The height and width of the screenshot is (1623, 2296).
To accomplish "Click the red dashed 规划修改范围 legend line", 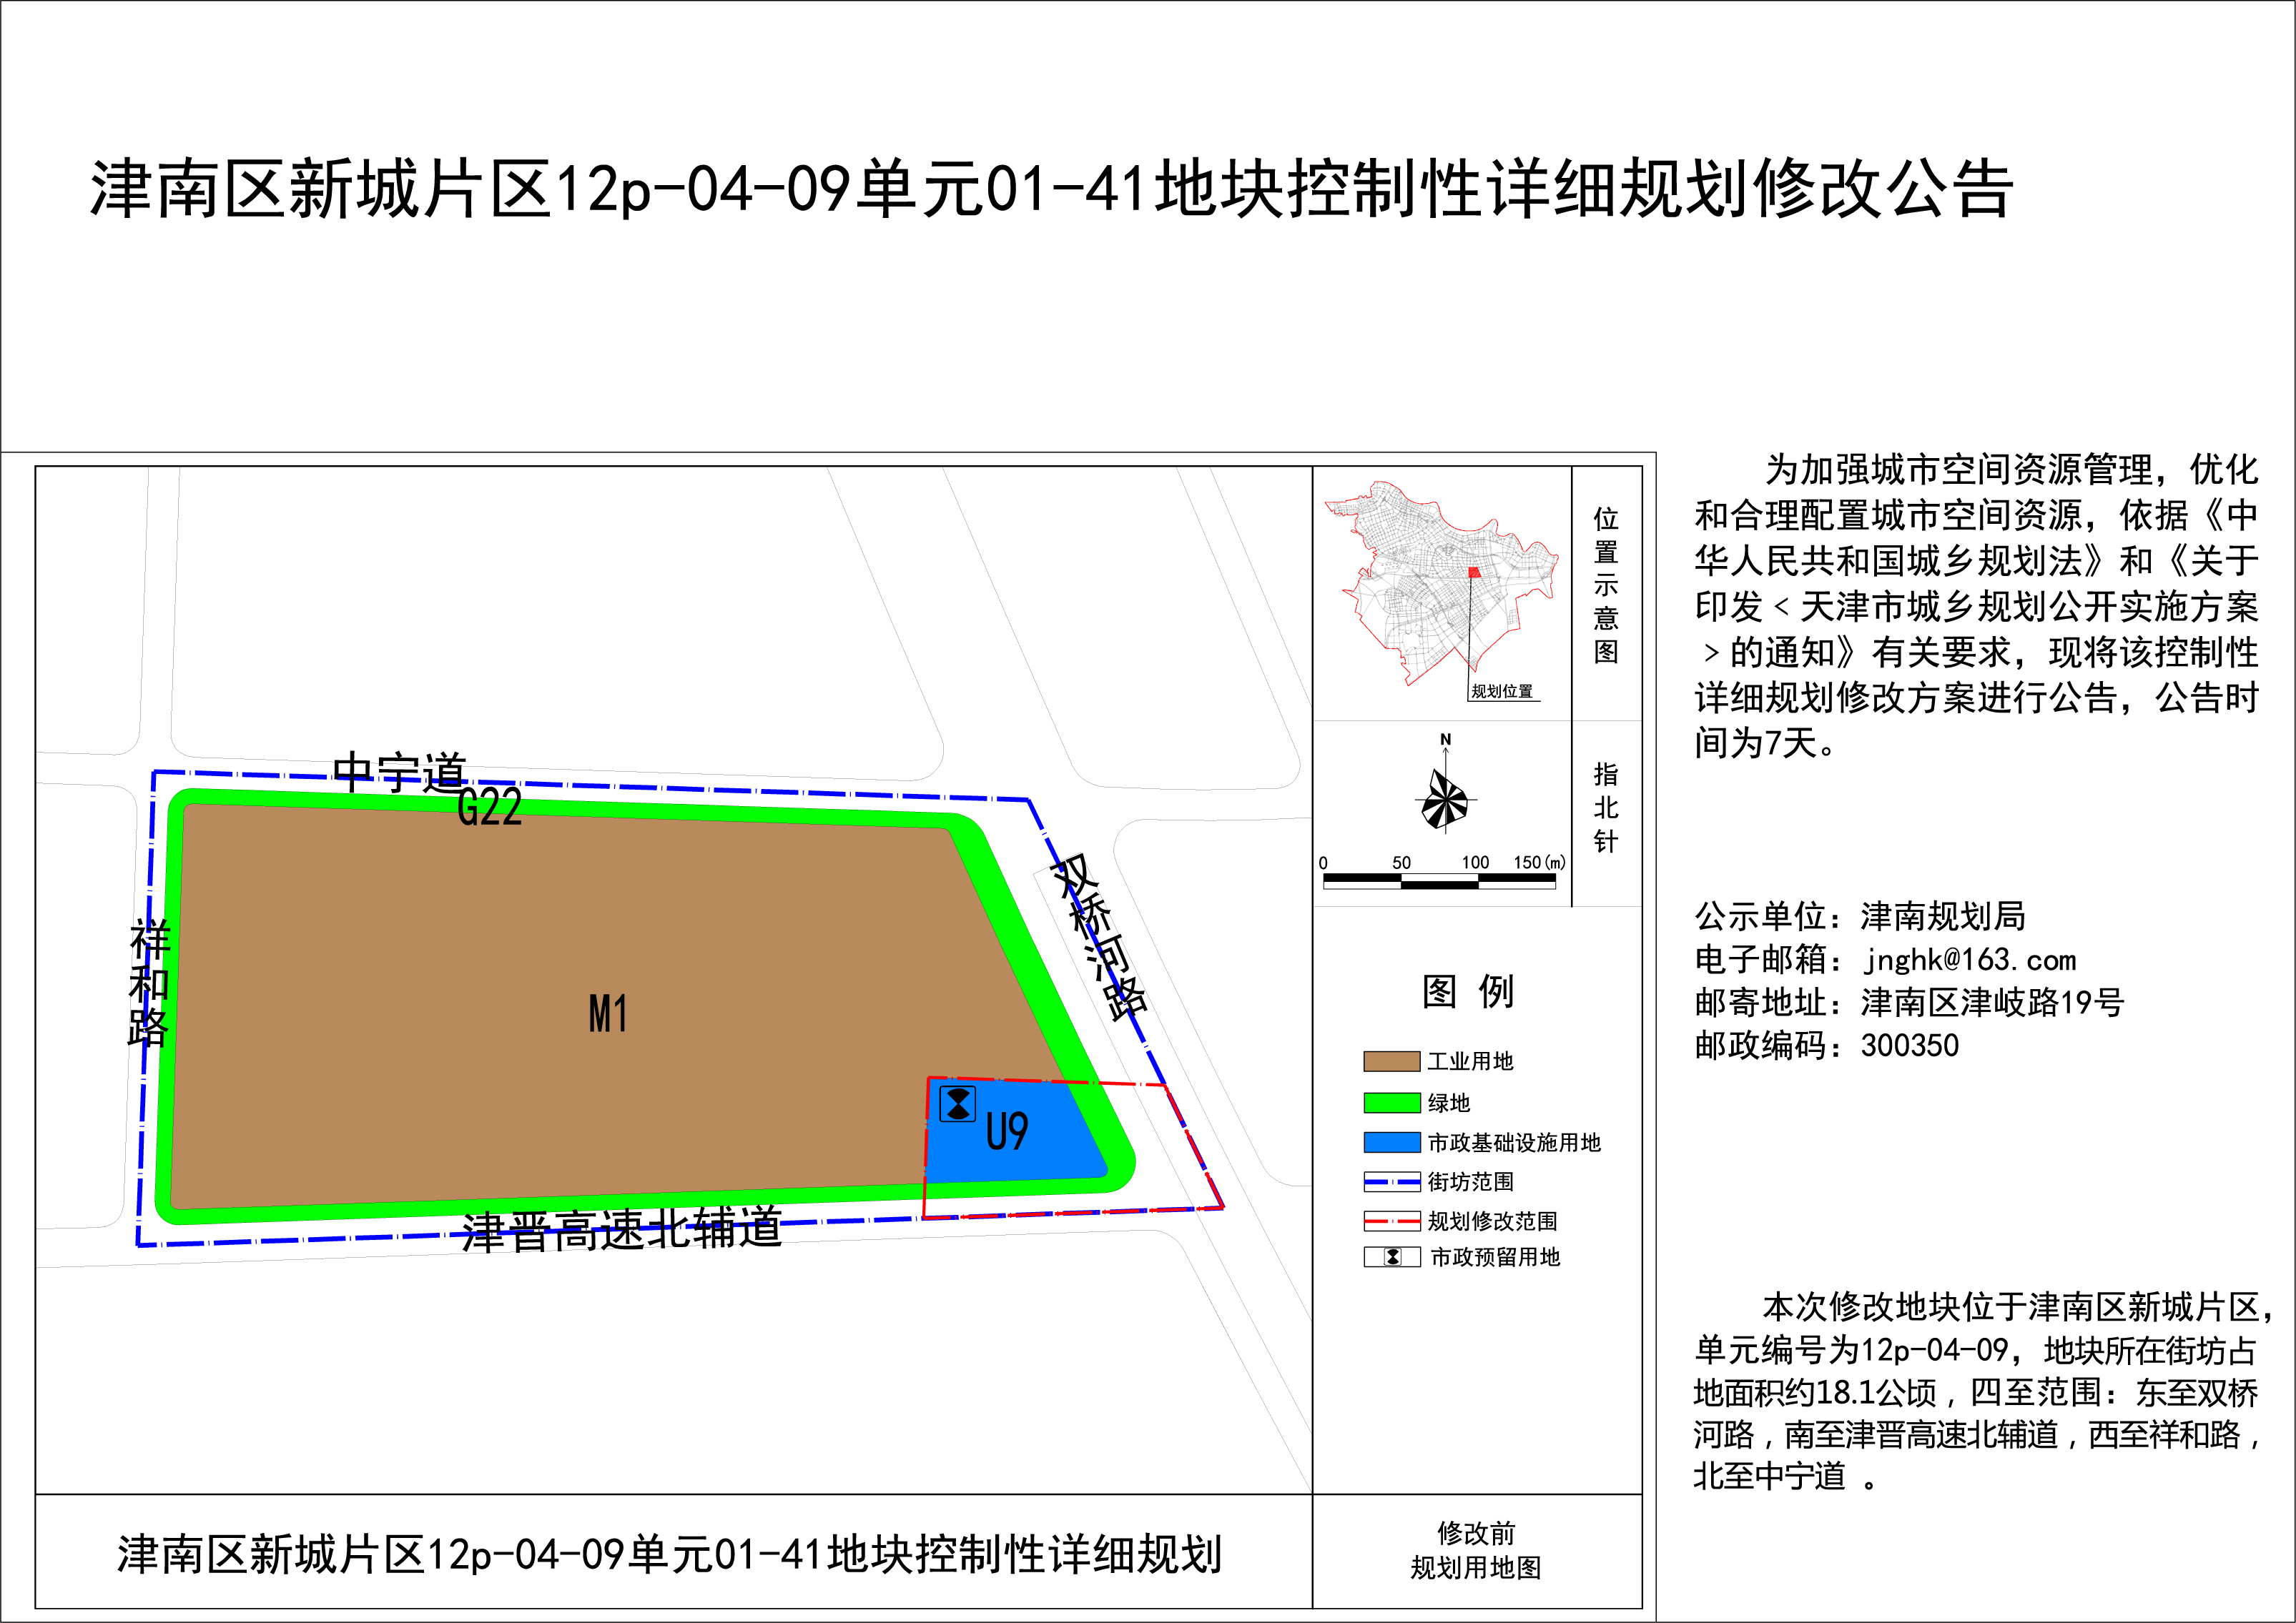I will (1391, 1221).
